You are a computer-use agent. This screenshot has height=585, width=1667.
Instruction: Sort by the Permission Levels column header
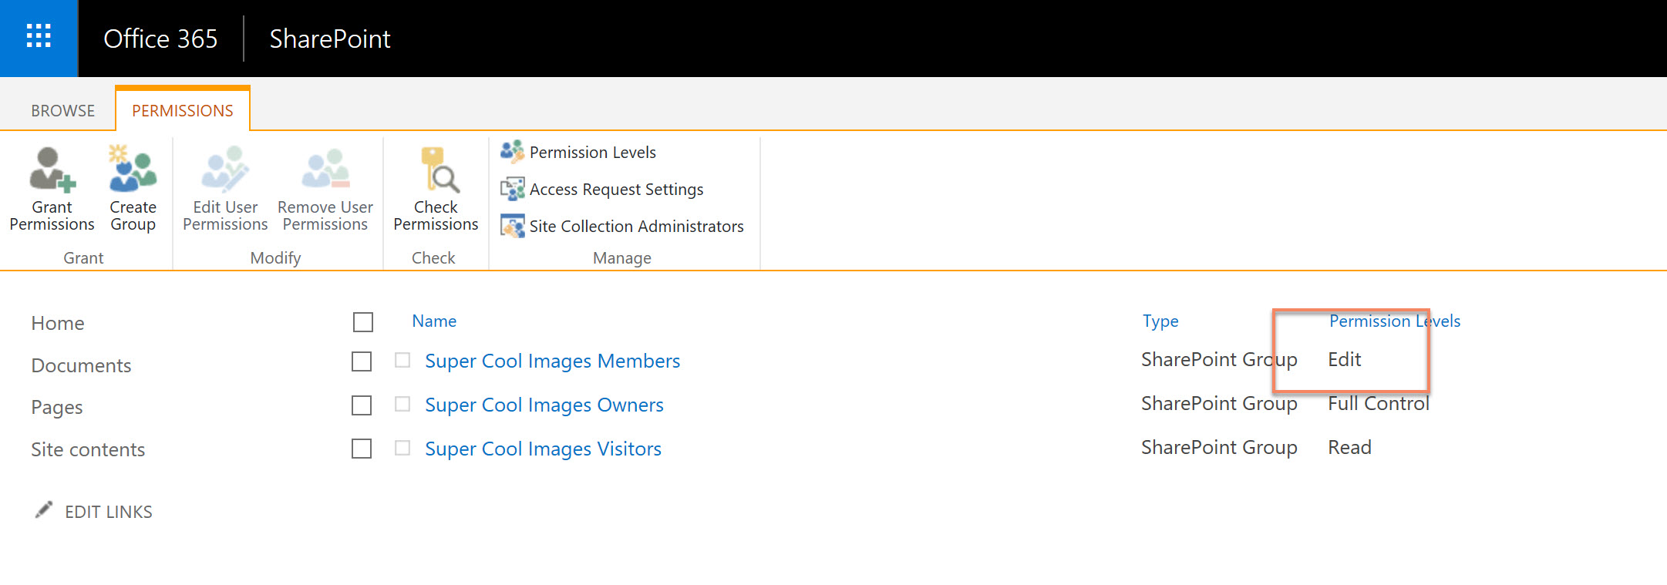coord(1395,321)
